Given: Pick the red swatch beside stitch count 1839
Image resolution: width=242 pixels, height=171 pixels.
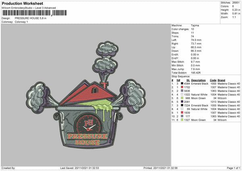Looking at the screenshot, I should pos(182,113).
